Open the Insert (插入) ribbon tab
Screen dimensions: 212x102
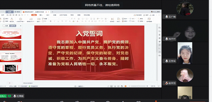pyautogui.click(x=41, y=15)
